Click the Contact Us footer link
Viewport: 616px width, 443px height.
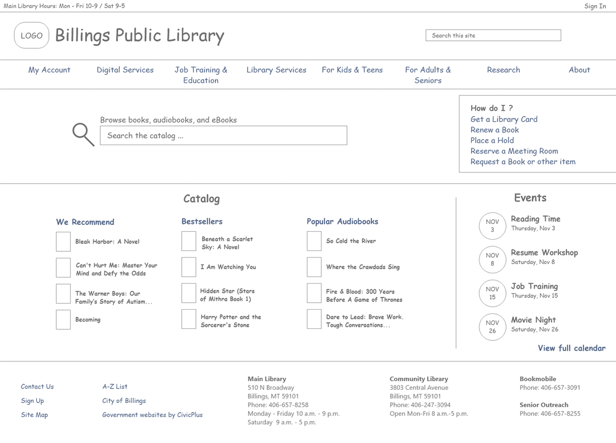click(x=37, y=386)
